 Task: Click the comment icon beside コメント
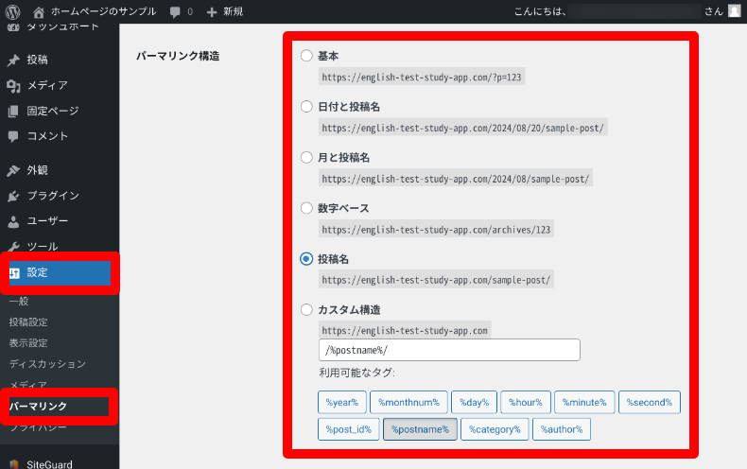click(13, 136)
